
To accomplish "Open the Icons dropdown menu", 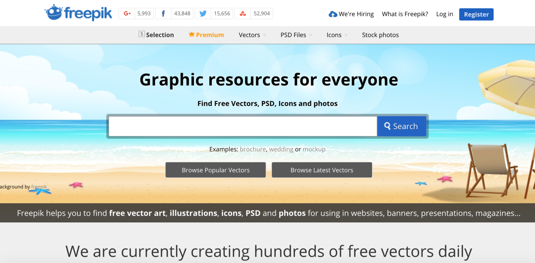I will [334, 35].
